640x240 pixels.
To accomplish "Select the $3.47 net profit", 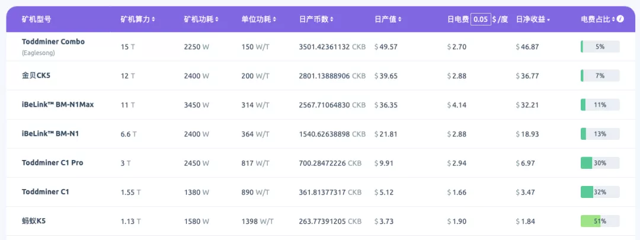I will click(x=526, y=192).
